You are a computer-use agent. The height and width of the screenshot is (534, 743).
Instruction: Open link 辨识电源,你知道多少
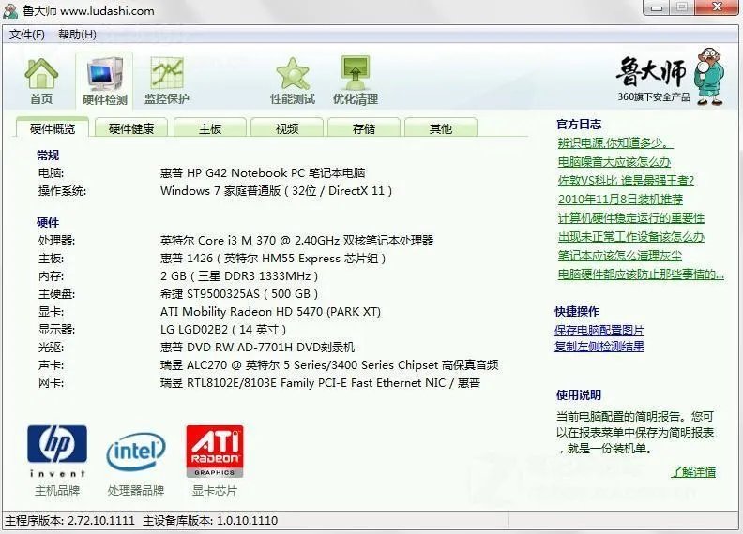tap(615, 143)
